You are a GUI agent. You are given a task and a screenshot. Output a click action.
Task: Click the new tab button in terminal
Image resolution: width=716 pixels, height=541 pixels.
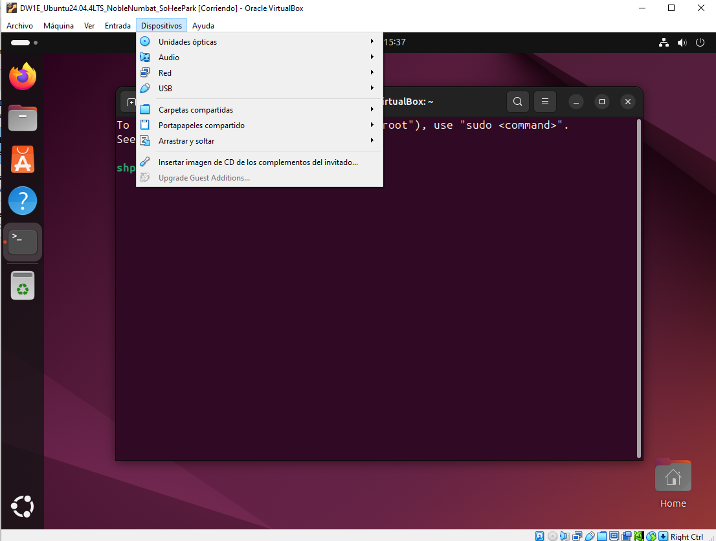point(129,102)
